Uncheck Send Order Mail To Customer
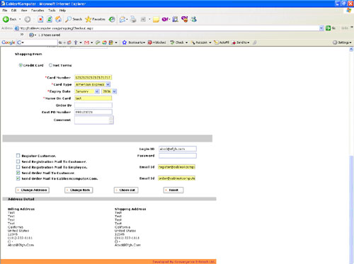The image size is (354, 264). (x=18, y=173)
